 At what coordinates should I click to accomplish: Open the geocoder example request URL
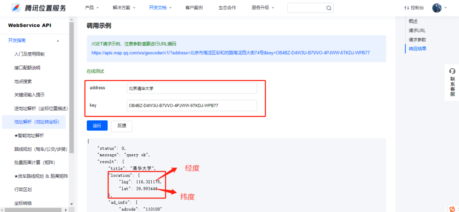point(231,53)
